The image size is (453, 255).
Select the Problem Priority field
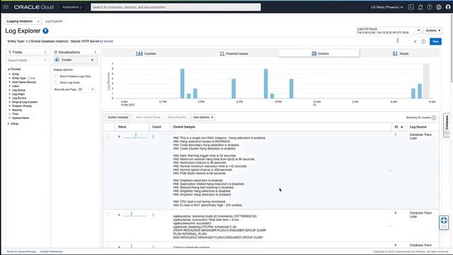[22, 106]
